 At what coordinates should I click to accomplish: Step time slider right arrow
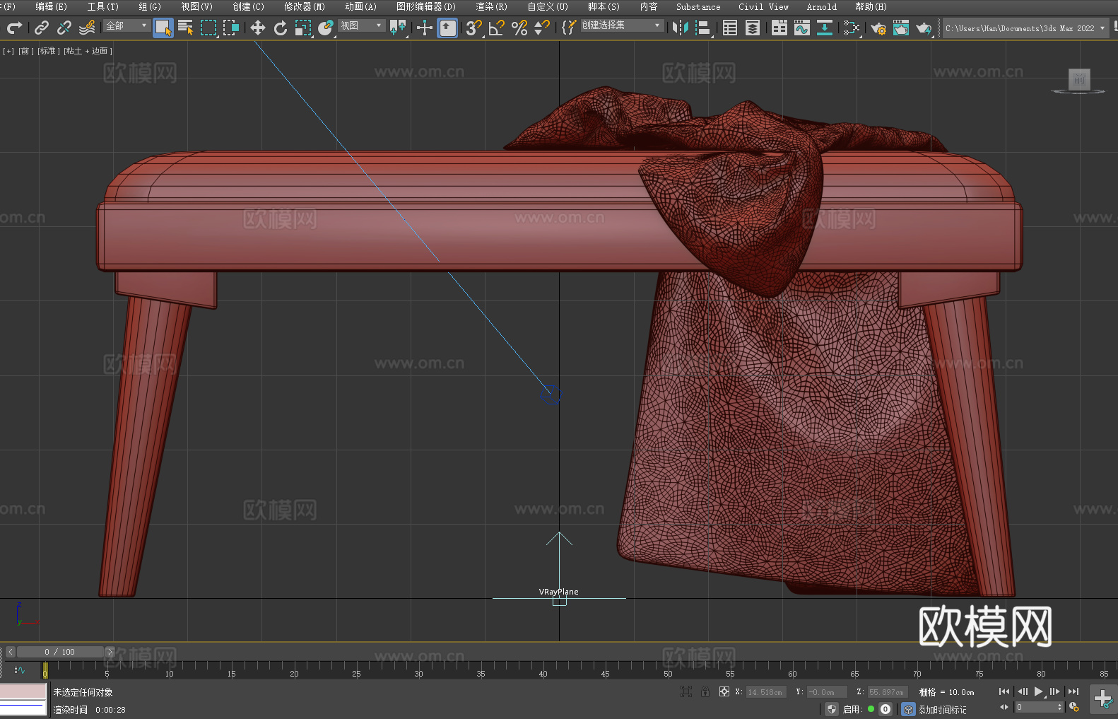[110, 652]
